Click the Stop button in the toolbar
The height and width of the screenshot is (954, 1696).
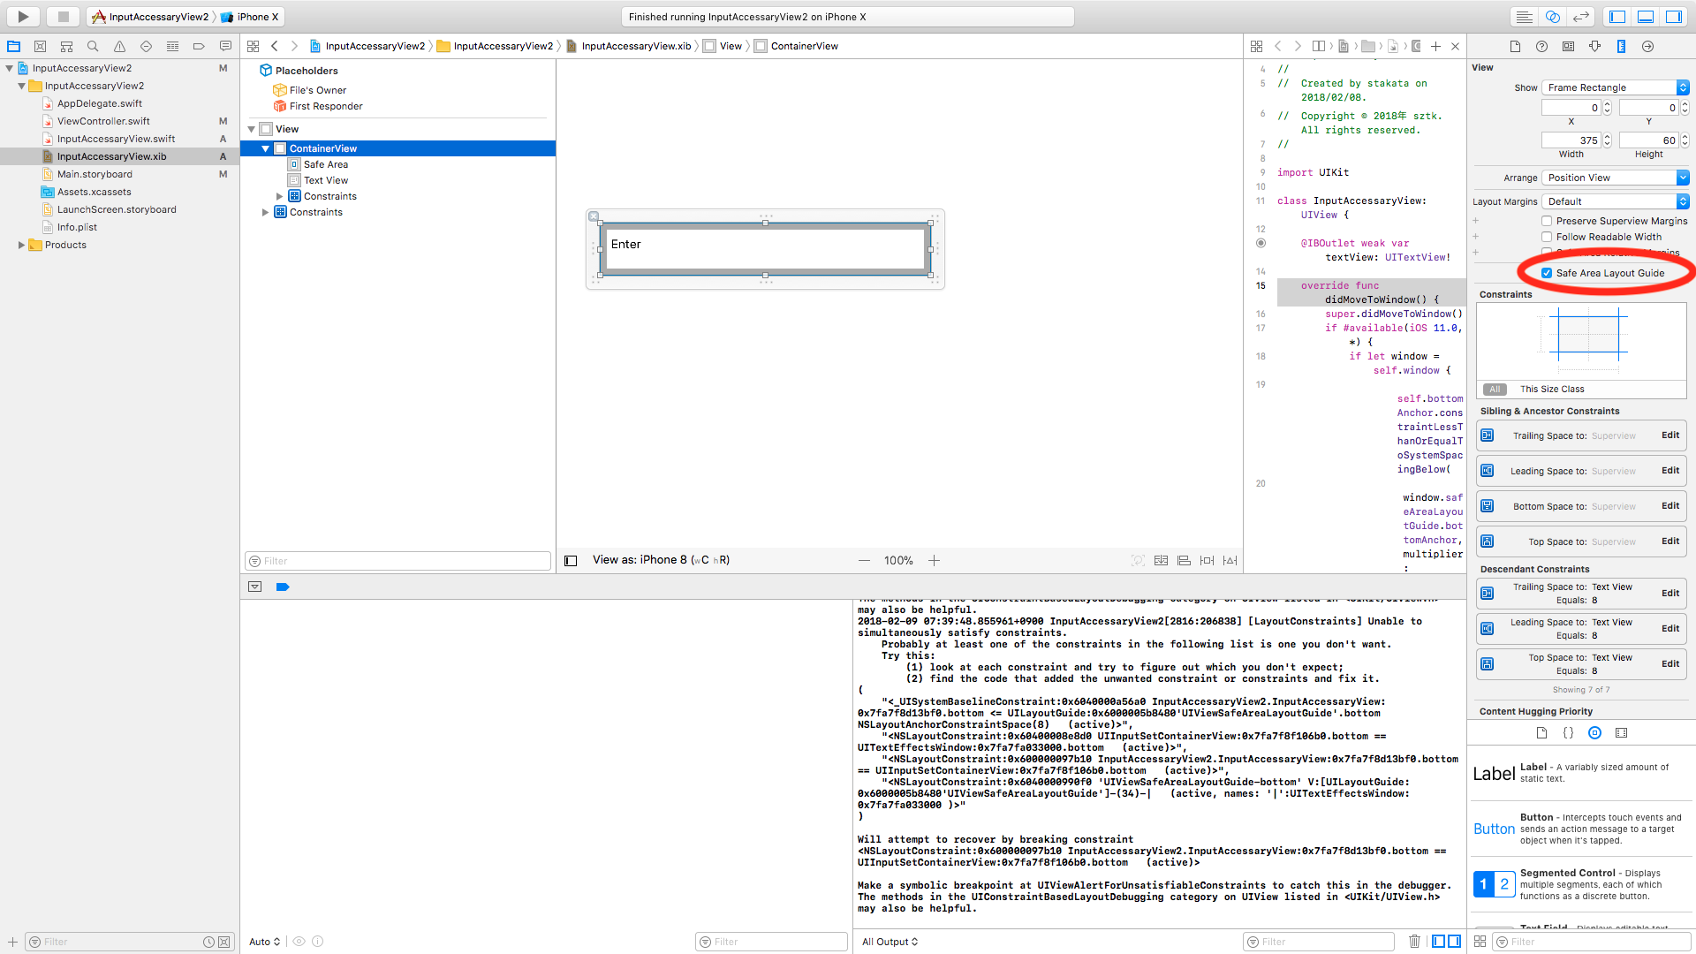click(63, 16)
